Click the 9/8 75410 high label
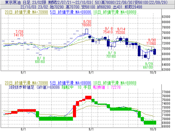The height and width of the screenshot is (133, 175). pos(108,30)
